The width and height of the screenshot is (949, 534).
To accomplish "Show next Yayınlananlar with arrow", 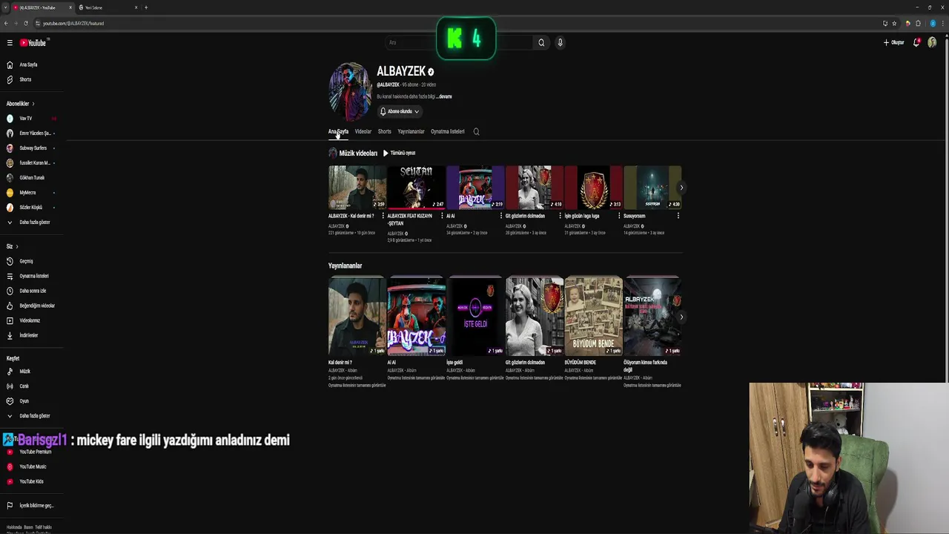I will pyautogui.click(x=681, y=317).
